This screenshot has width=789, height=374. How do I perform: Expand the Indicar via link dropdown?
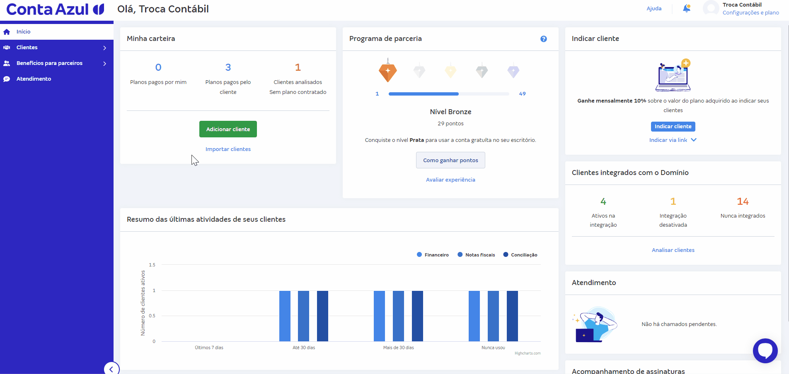coord(673,140)
